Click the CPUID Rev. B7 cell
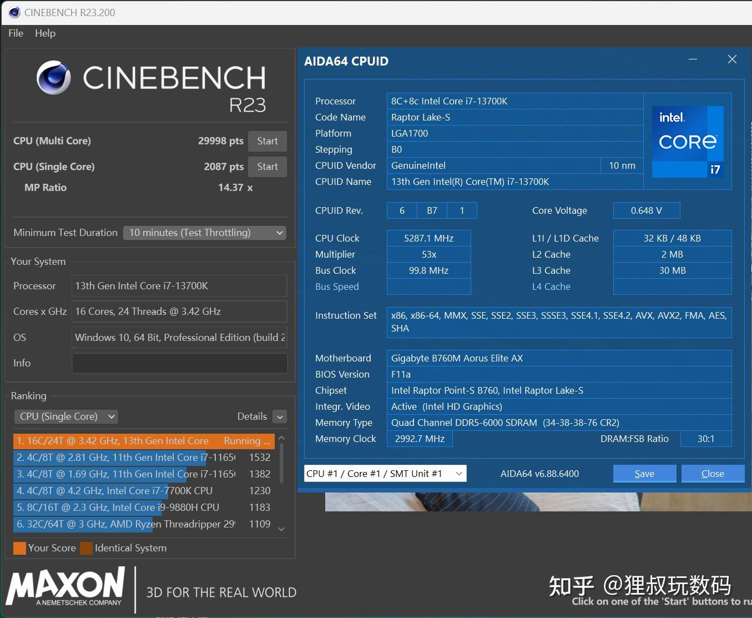The width and height of the screenshot is (752, 618). tap(432, 210)
